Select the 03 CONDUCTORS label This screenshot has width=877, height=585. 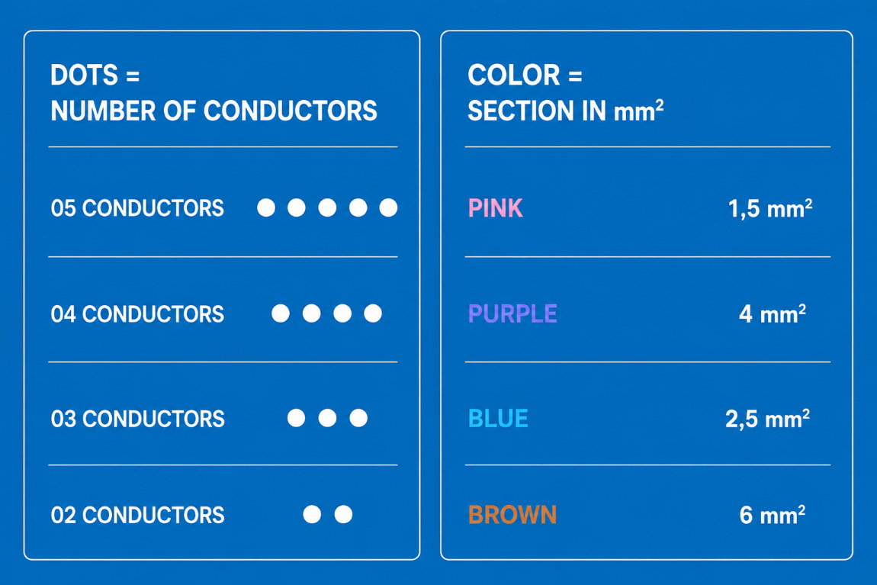pyautogui.click(x=137, y=419)
